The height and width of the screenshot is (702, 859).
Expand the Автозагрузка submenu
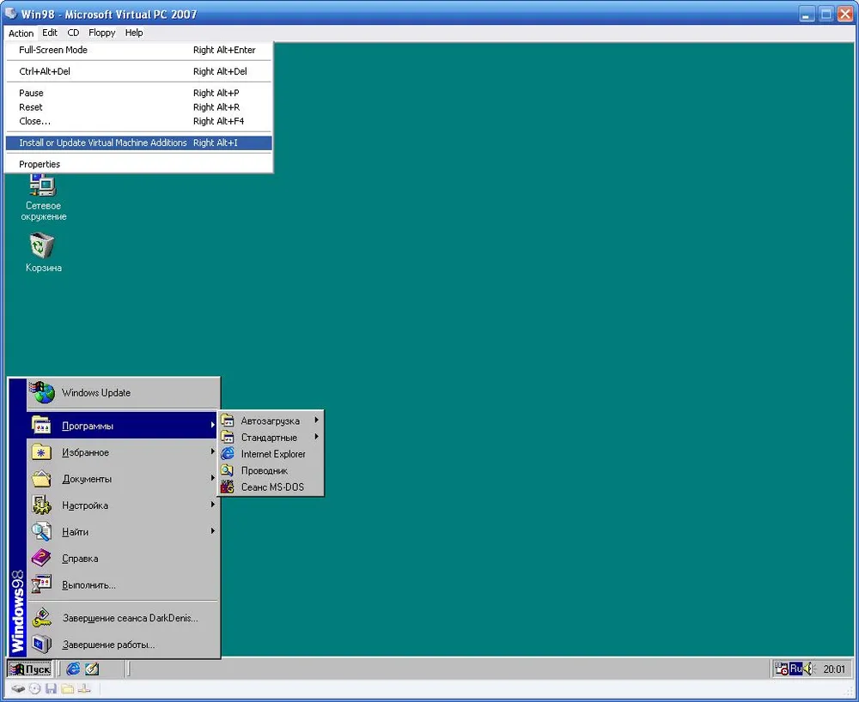click(x=270, y=421)
